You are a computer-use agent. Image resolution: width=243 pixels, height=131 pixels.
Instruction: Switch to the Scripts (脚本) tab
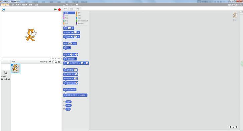tap(65, 9)
